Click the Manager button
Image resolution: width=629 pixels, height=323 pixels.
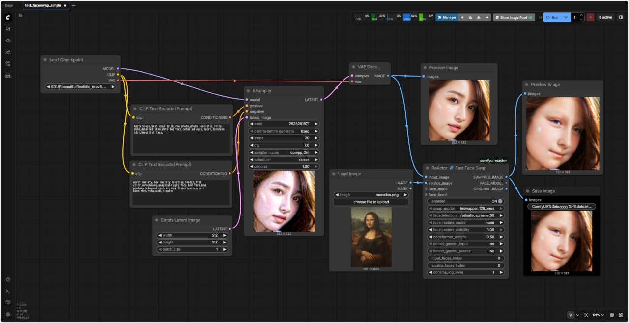tap(447, 17)
